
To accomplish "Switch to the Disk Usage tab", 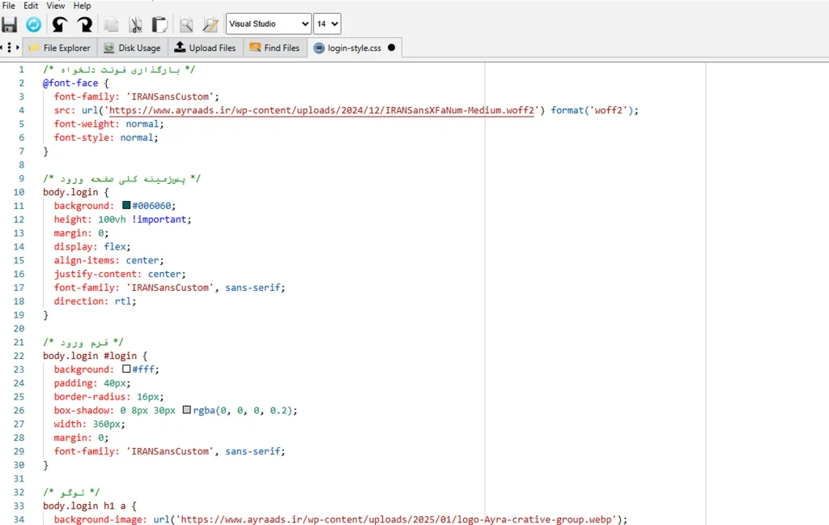I will [x=133, y=48].
